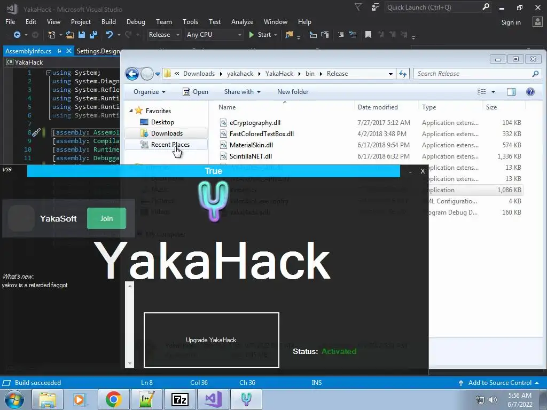Viewport: 547px width, 410px height.
Task: Click the Undo arrow icon
Action: 109,35
